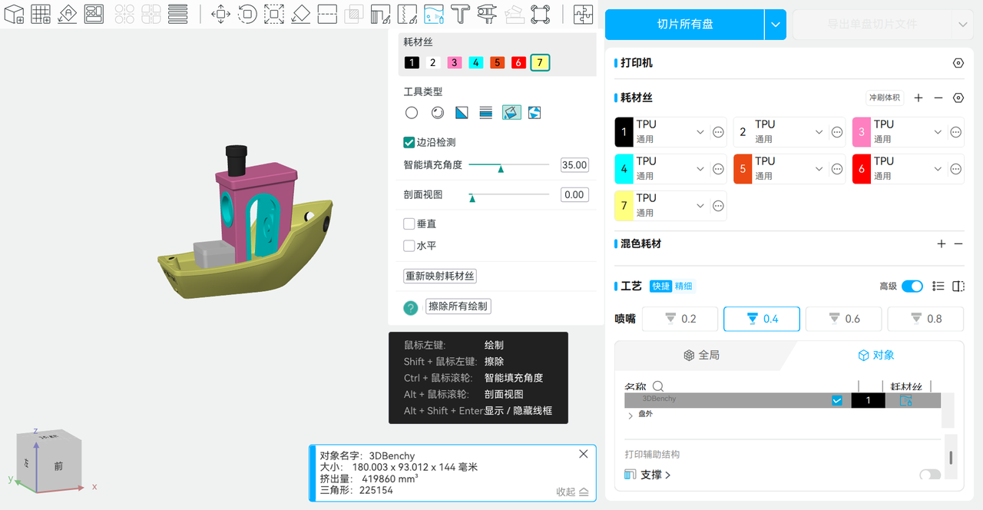Choose the triangle paint tool type
Screen dimensions: 983x510
462,113
